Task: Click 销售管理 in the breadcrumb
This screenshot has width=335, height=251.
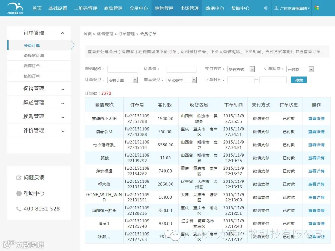Action: [x=105, y=34]
